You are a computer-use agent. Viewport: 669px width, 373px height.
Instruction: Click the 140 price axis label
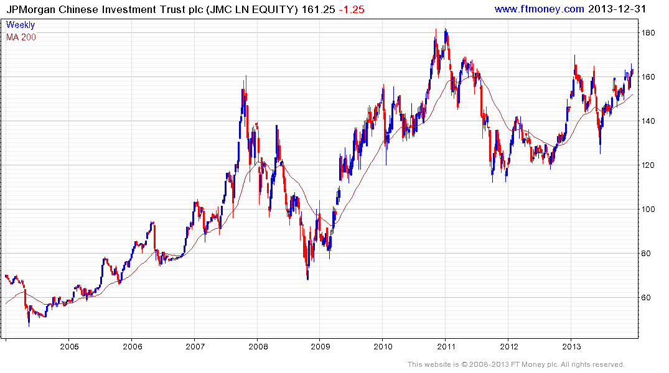click(648, 121)
